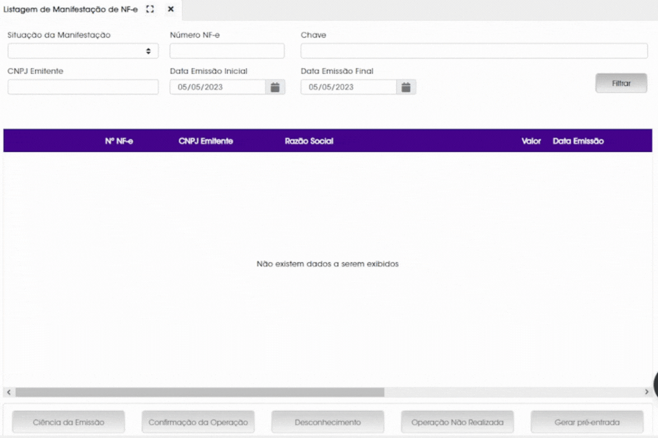
Task: Focus the Chave input field
Action: tap(474, 51)
